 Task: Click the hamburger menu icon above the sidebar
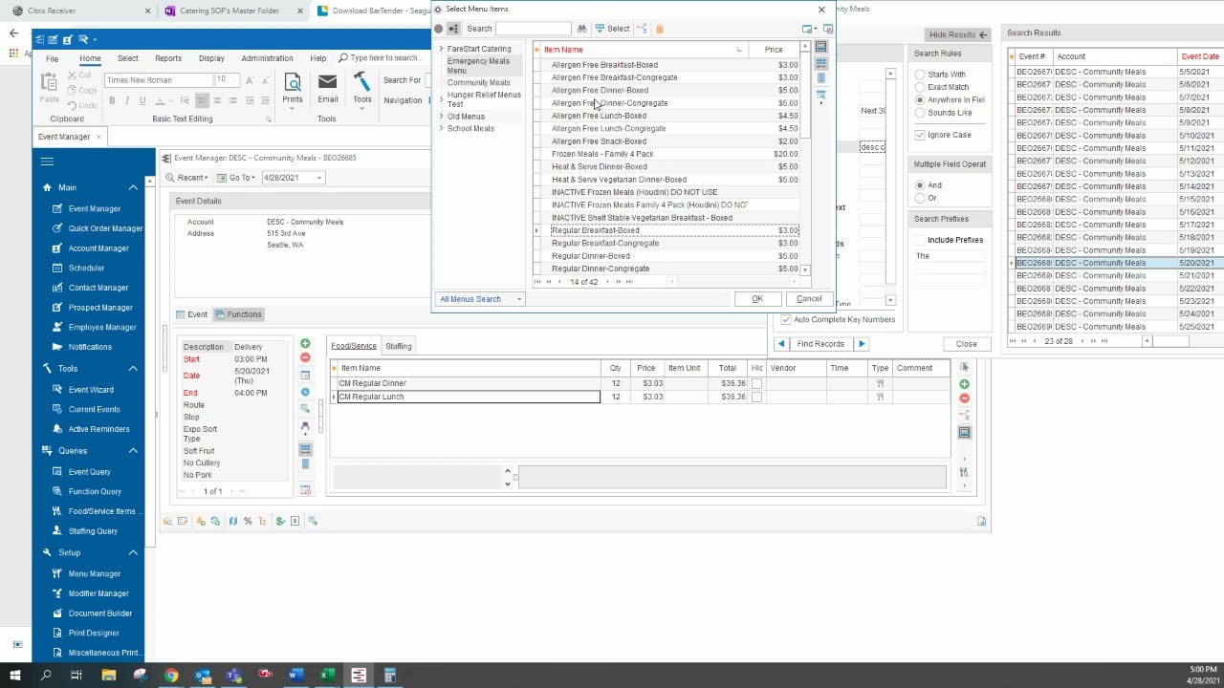pyautogui.click(x=47, y=161)
